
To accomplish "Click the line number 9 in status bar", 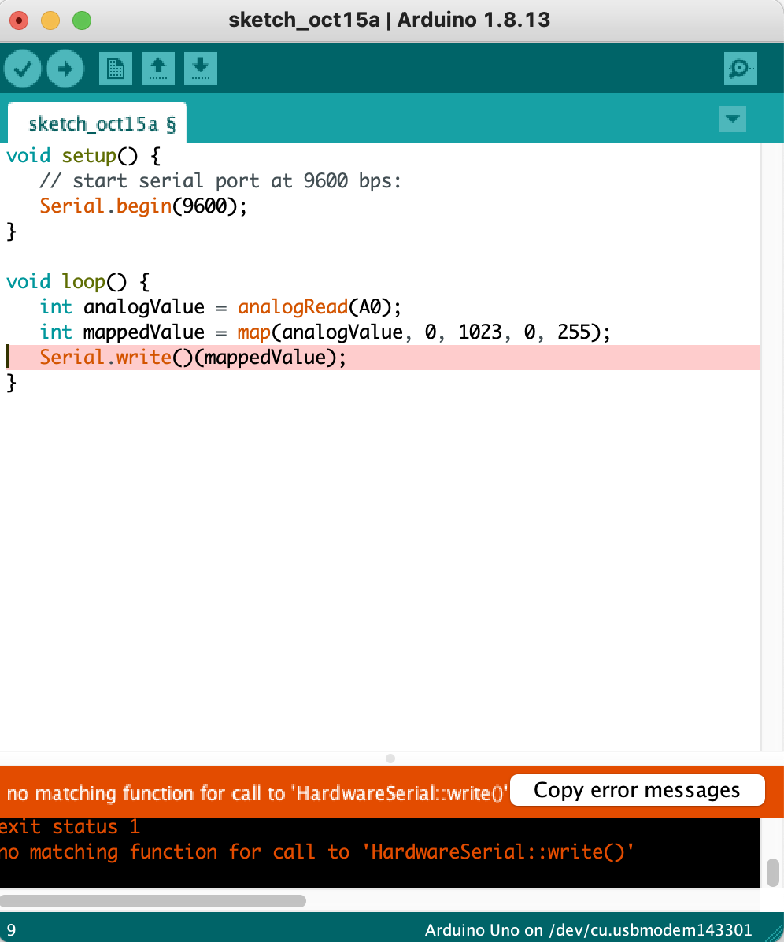I will pos(11,930).
